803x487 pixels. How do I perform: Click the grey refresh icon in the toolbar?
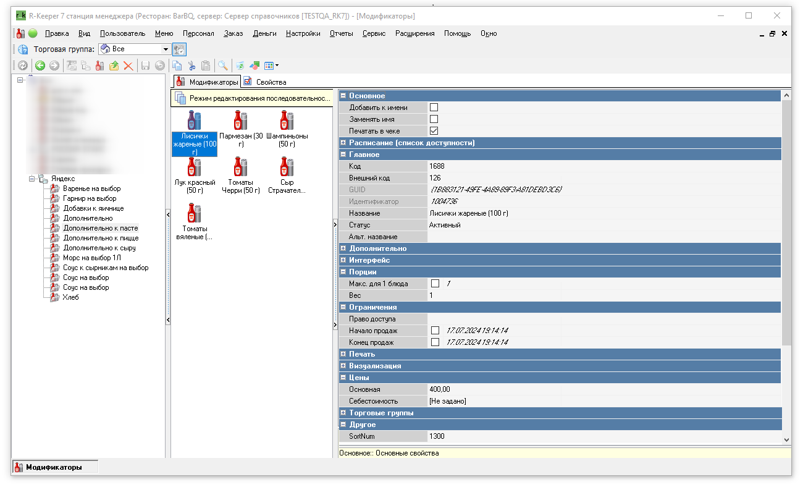click(23, 66)
